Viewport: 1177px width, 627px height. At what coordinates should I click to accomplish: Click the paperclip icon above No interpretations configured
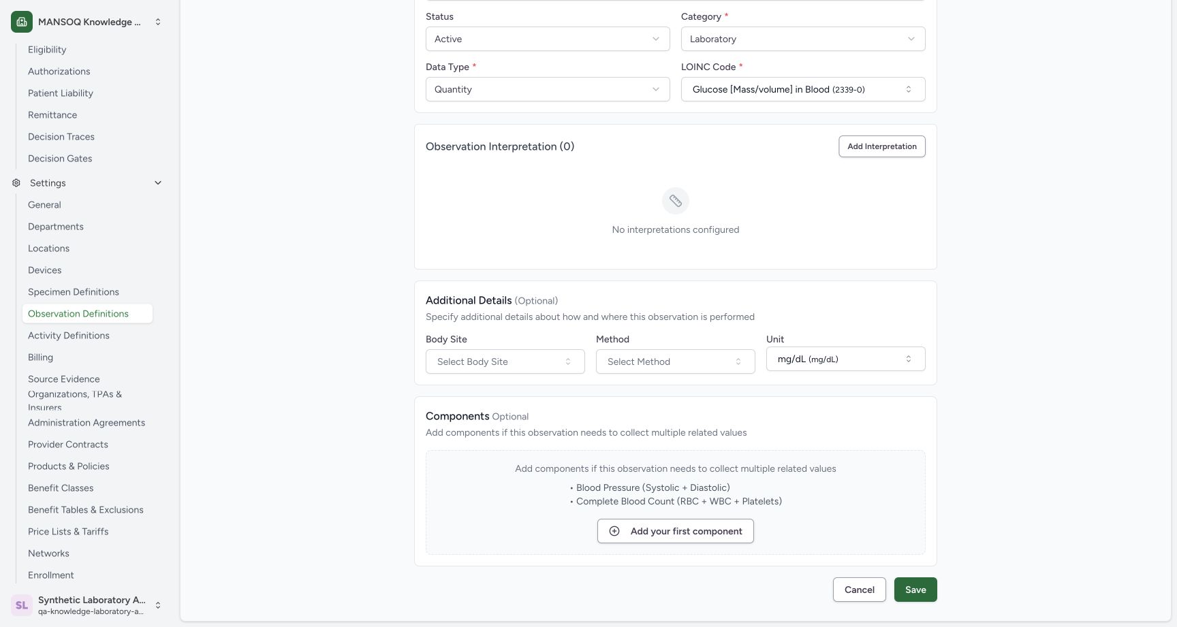[x=676, y=201]
